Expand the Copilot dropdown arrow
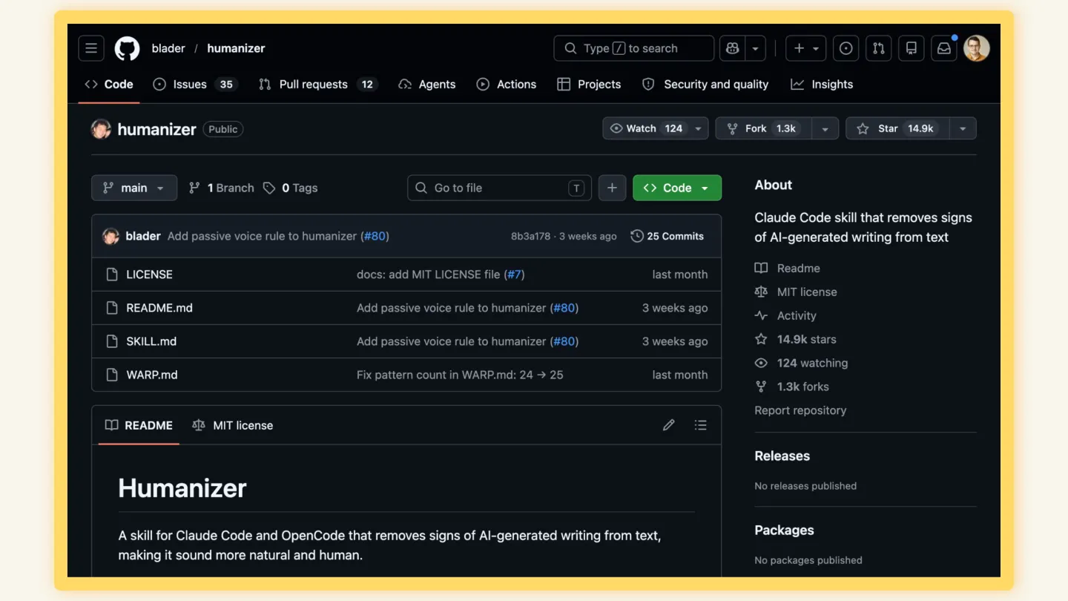 coord(755,48)
